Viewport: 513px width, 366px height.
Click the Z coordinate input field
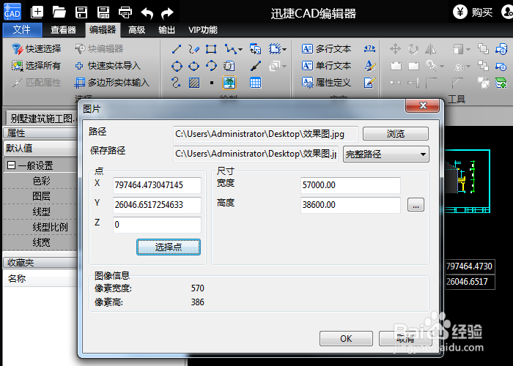[157, 225]
